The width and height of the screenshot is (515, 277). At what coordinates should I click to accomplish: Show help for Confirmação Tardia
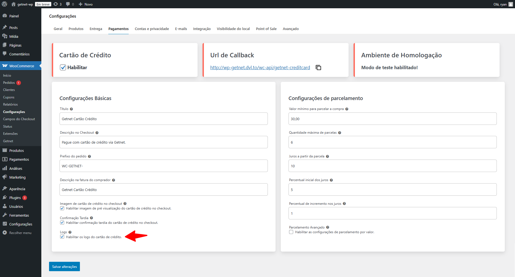click(x=91, y=218)
